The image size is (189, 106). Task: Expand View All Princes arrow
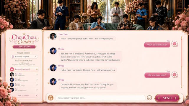click(36, 95)
